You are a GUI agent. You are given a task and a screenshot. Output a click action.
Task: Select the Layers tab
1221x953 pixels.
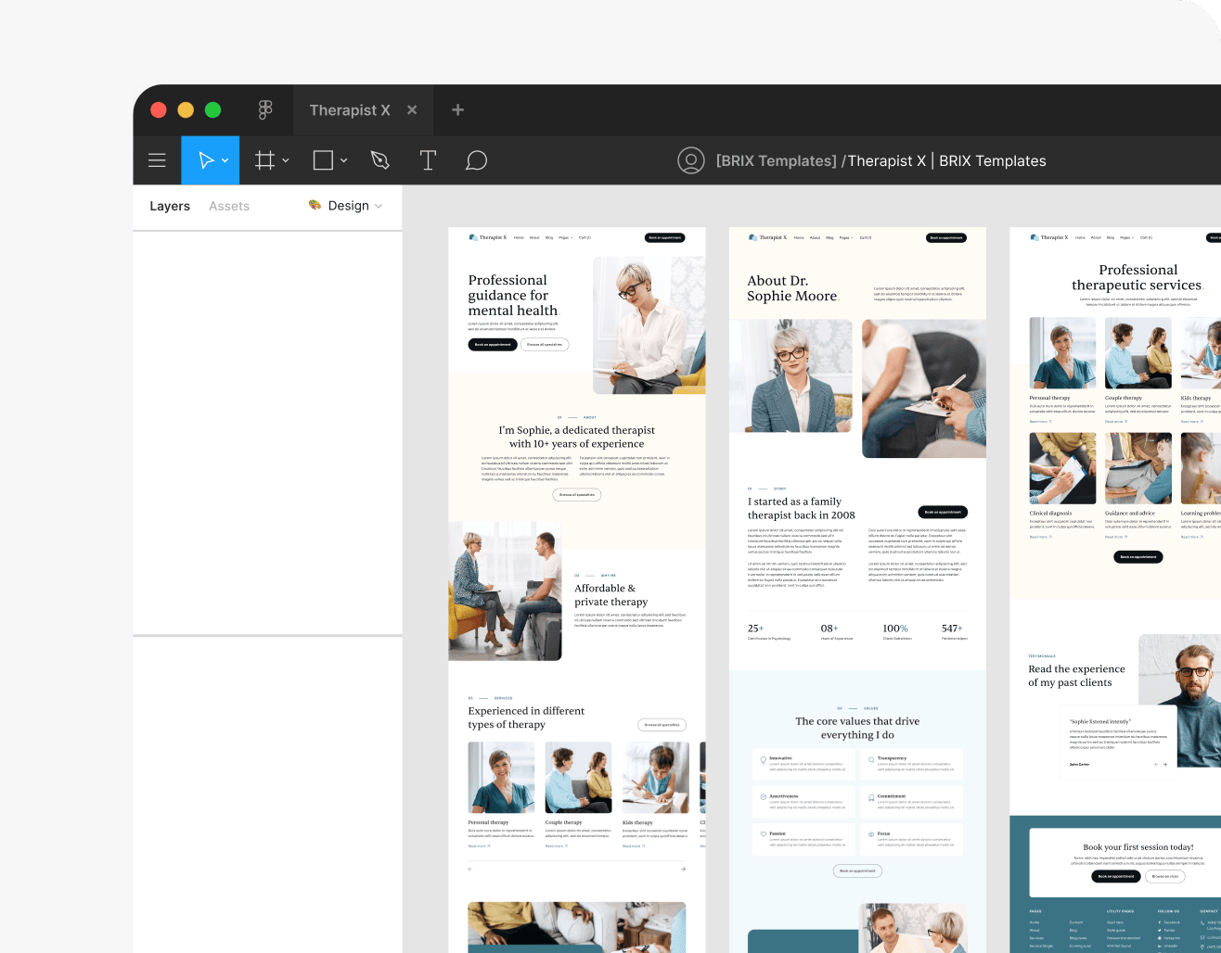169,206
